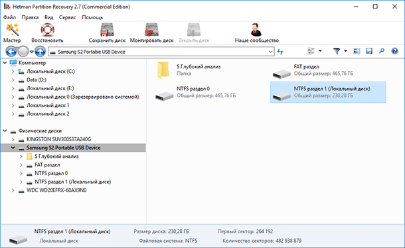Refresh the current location

click(280, 52)
